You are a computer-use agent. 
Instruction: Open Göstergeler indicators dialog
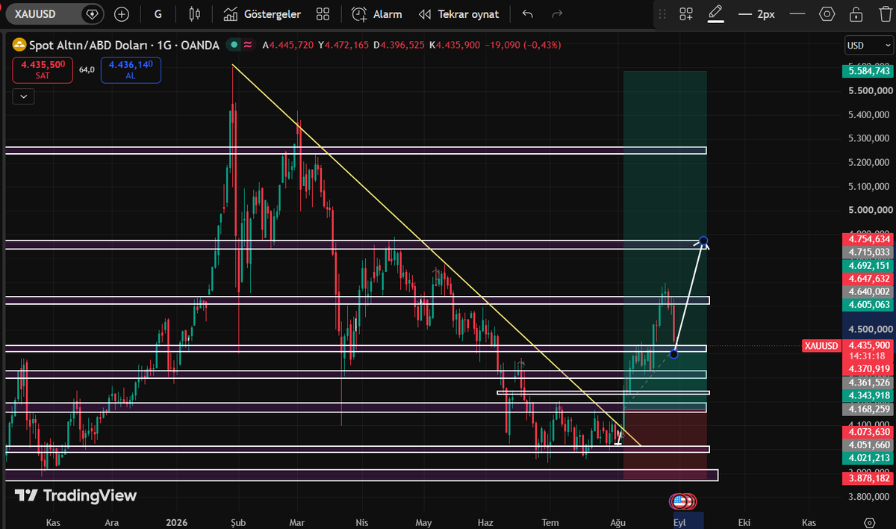coord(262,14)
